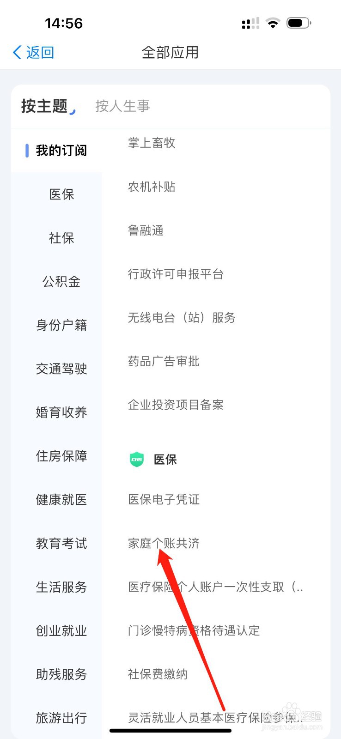The height and width of the screenshot is (739, 341).
Task: Select 我的订阅 in the sidebar
Action: [x=61, y=151]
